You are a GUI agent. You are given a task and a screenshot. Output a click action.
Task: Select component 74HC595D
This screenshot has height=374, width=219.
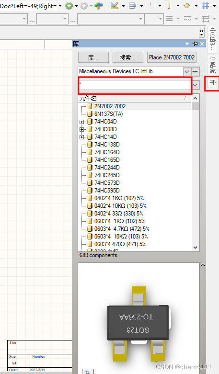click(107, 190)
